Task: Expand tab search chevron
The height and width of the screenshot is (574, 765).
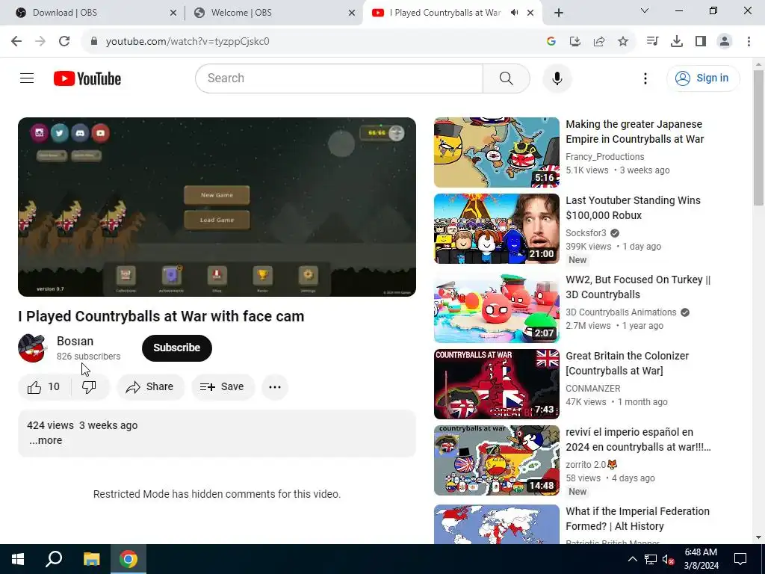Action: (645, 10)
